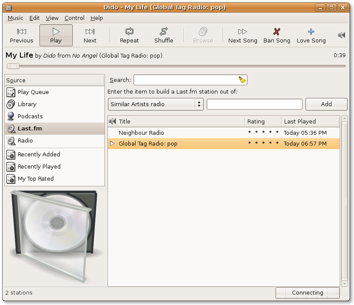354x305 pixels.
Task: Select Play Queue in the Source list
Action: (55, 92)
